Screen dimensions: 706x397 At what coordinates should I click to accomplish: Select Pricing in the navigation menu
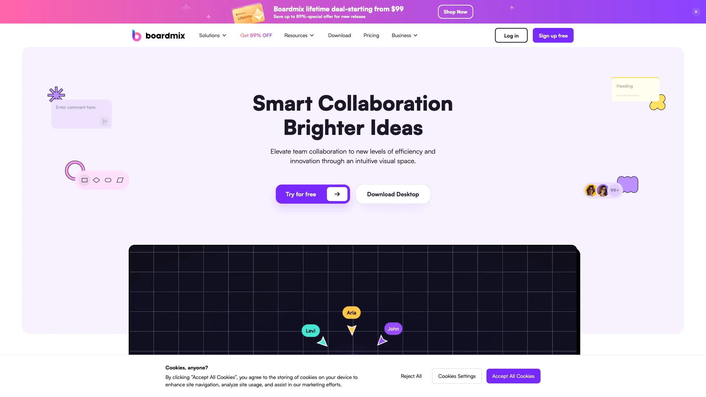tap(371, 35)
